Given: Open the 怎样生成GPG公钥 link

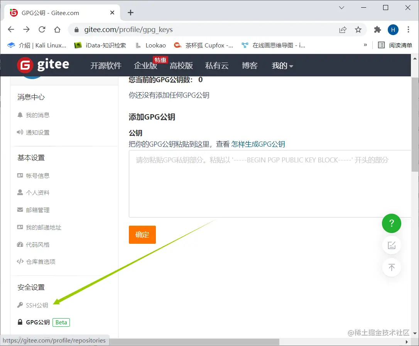Looking at the screenshot, I should (x=258, y=144).
